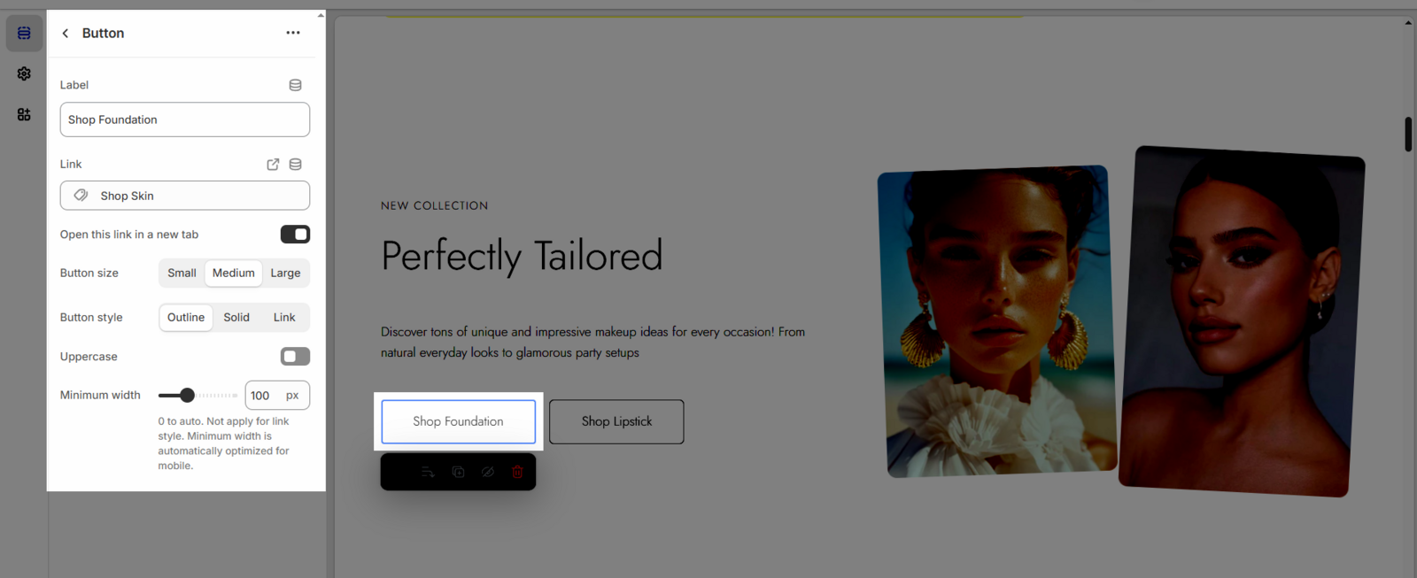Image resolution: width=1417 pixels, height=578 pixels.
Task: Connect dynamic source for Link field
Action: point(295,165)
